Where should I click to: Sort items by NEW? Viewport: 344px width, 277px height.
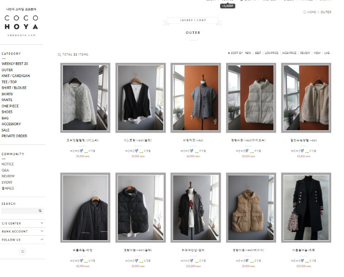pos(248,53)
